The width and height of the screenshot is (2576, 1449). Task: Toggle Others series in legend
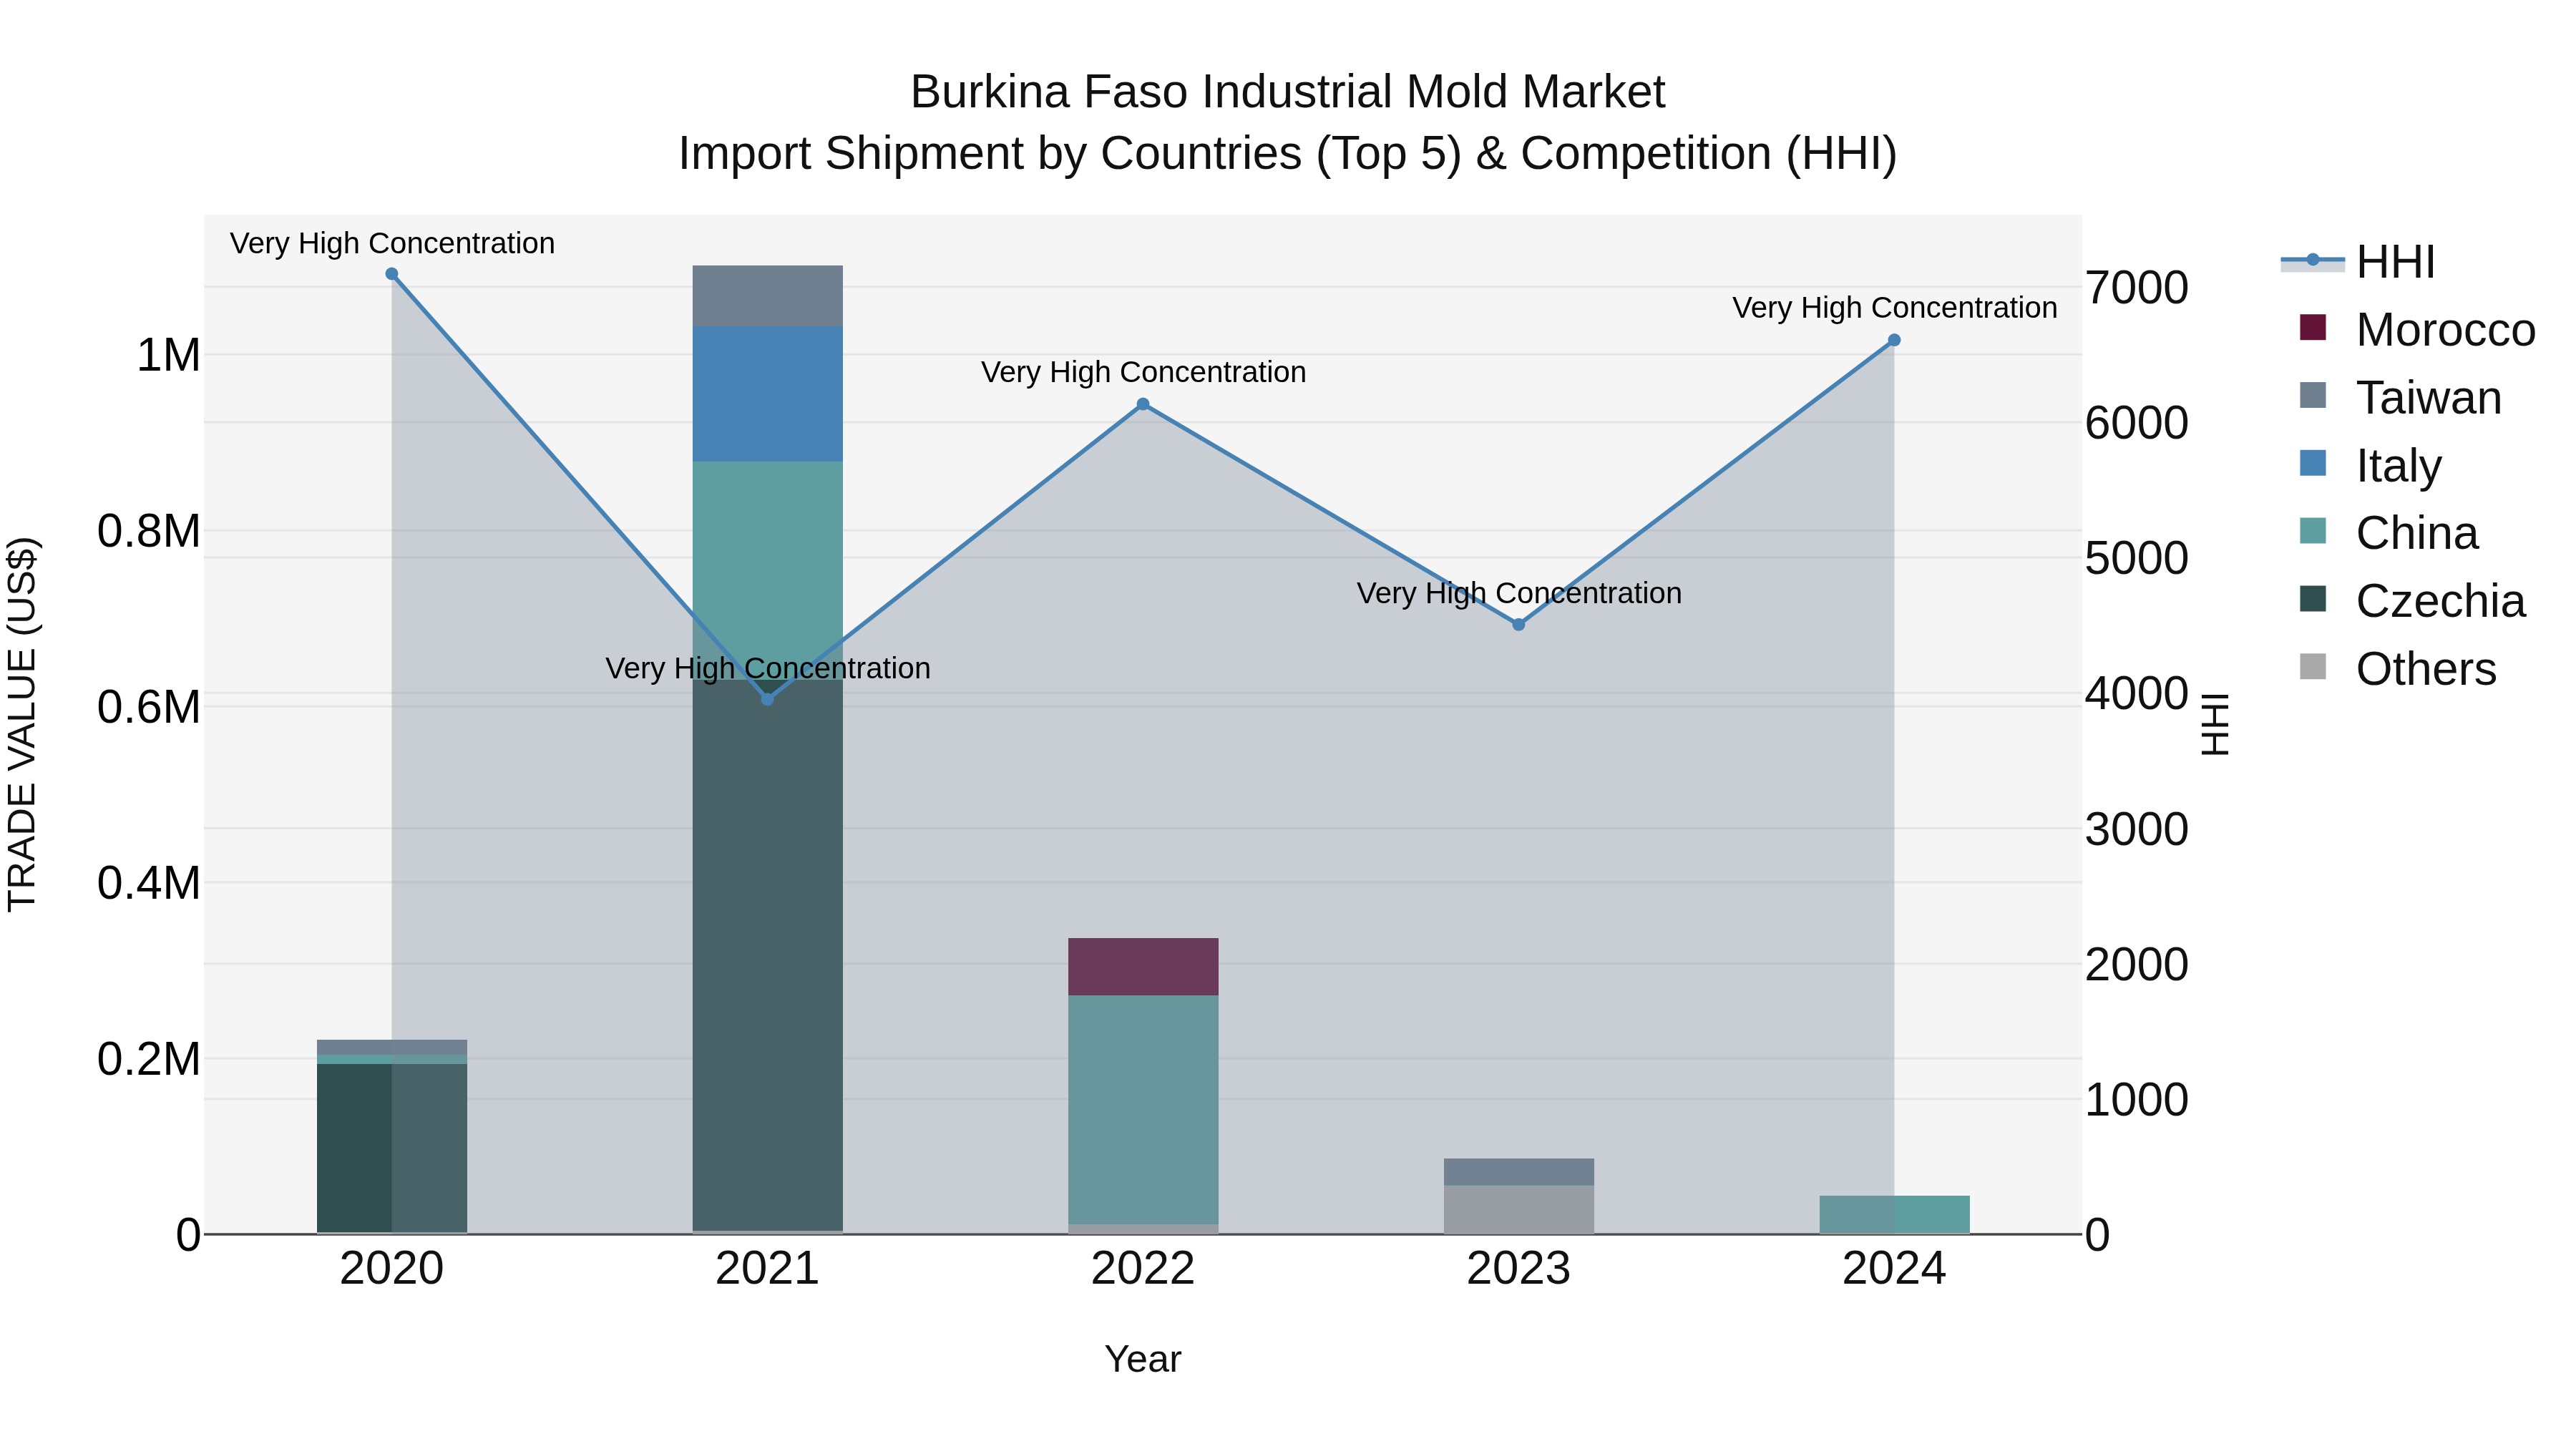[x=2398, y=668]
